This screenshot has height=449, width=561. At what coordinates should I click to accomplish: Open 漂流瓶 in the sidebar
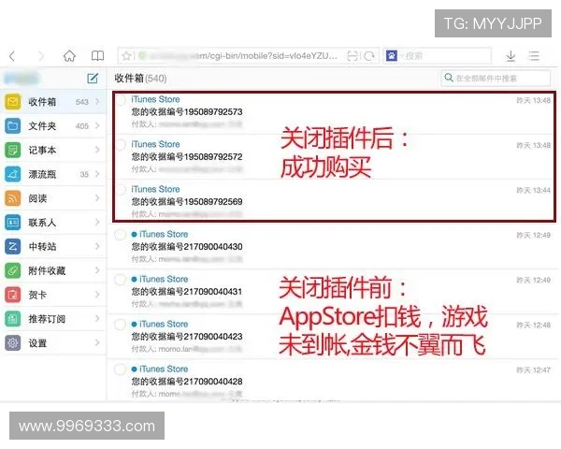[x=53, y=174]
